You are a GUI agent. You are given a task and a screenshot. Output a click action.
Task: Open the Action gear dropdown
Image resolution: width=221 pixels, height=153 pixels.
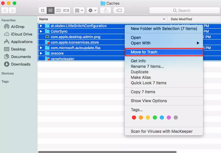click(92, 10)
